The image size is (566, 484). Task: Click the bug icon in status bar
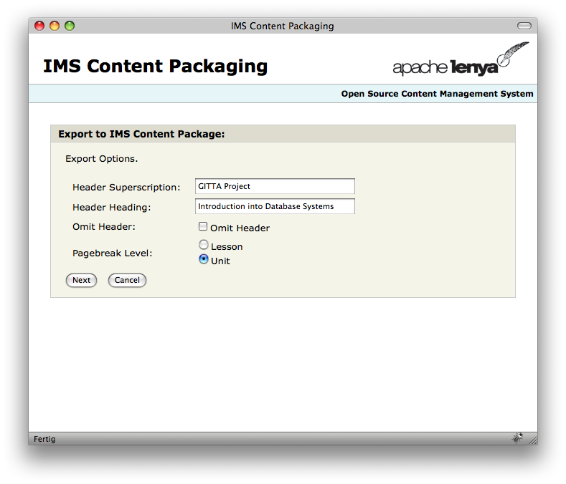coord(517,437)
